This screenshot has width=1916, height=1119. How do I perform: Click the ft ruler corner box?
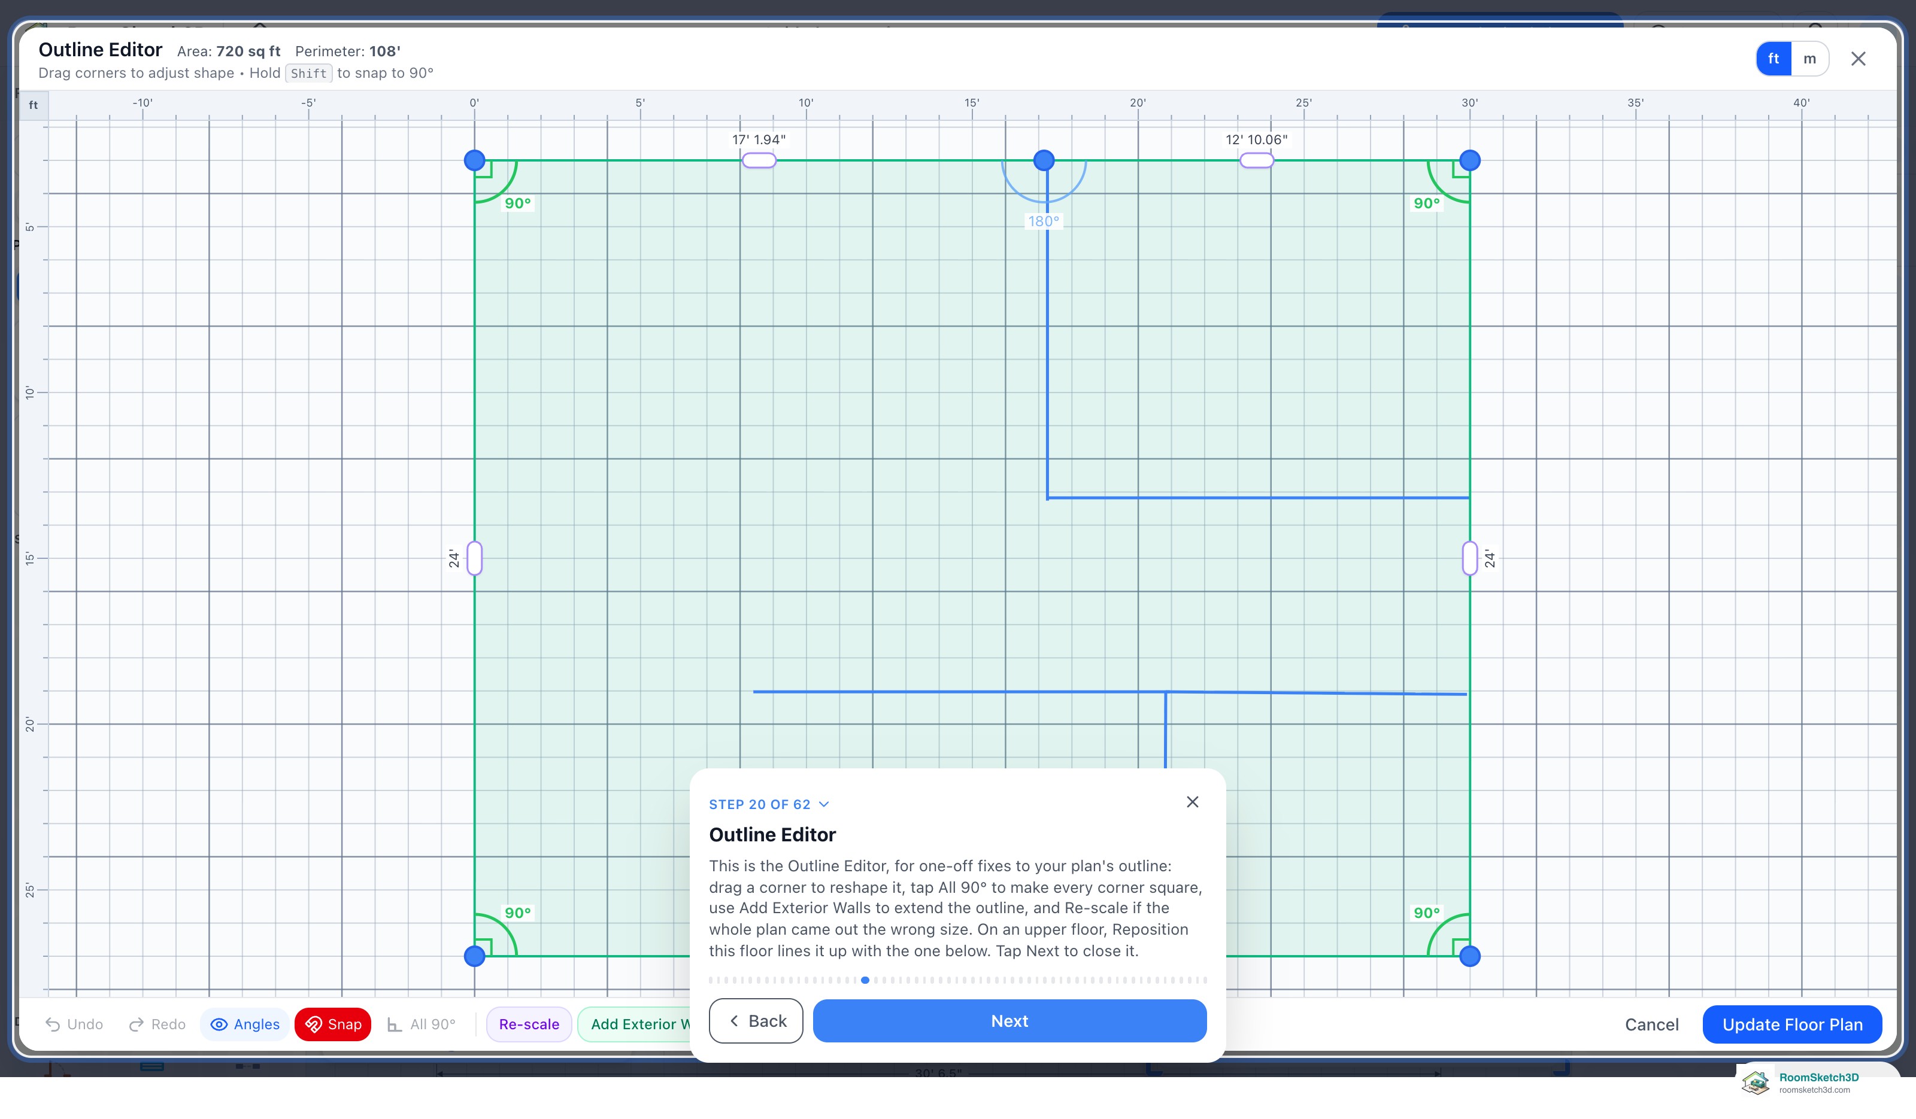(x=34, y=105)
